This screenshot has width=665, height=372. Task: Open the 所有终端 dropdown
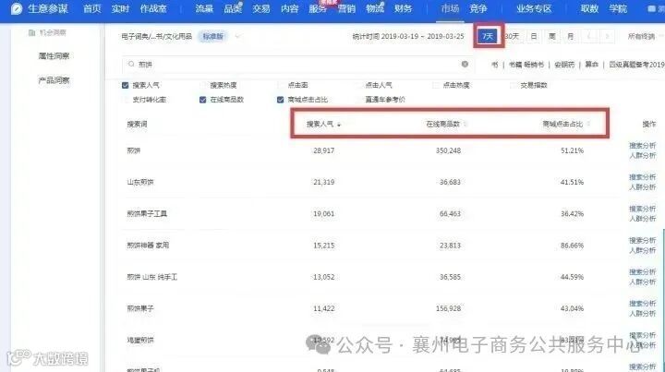coord(643,36)
